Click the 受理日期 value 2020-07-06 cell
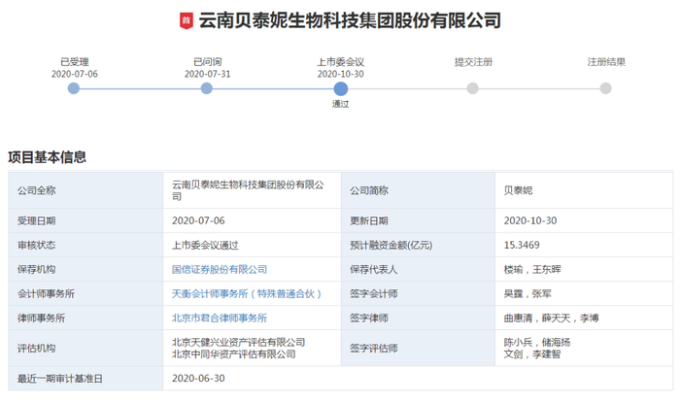 point(252,220)
